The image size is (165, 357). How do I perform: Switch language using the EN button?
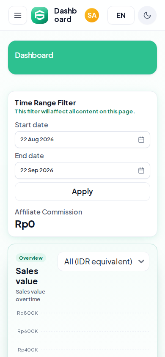click(121, 15)
